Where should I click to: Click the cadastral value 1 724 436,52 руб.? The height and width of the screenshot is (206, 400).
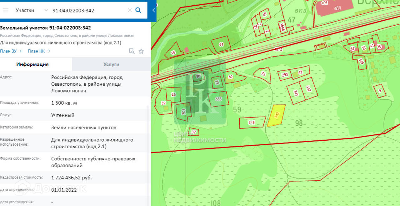pos(72,178)
